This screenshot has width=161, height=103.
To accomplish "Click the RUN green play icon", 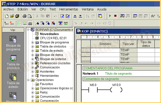I will 110,16.
